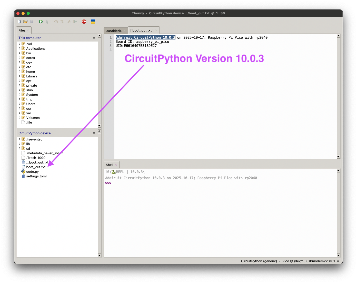
Task: Expand the System folder
Action: coord(19,95)
